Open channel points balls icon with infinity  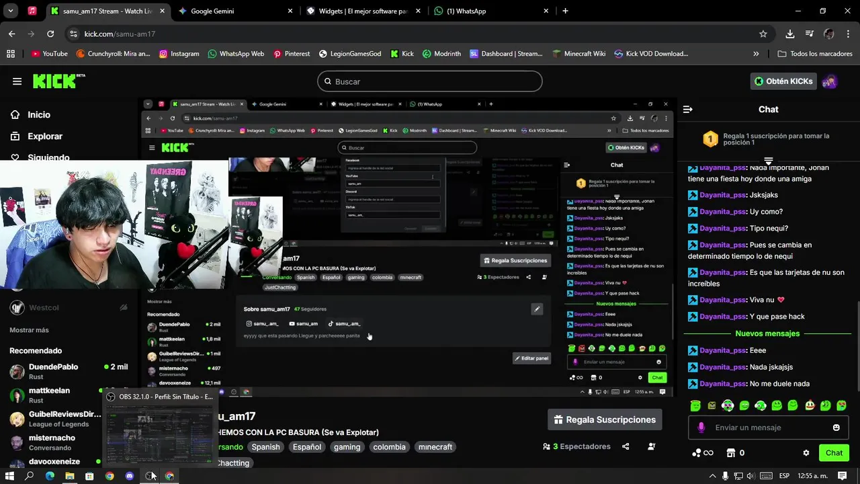click(x=702, y=453)
